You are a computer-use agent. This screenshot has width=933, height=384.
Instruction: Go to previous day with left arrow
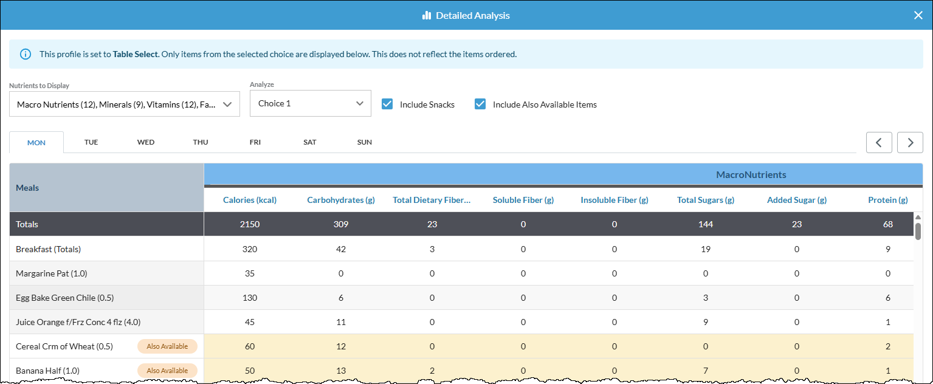point(879,142)
